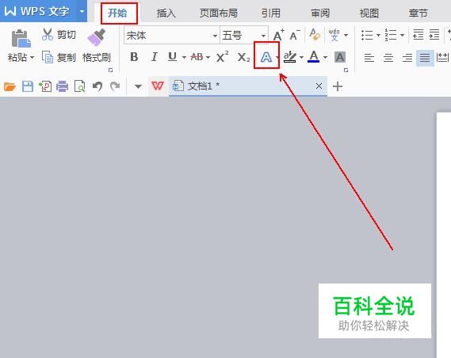Click the Undo arrow icon
This screenshot has height=358, width=451.
point(97,86)
